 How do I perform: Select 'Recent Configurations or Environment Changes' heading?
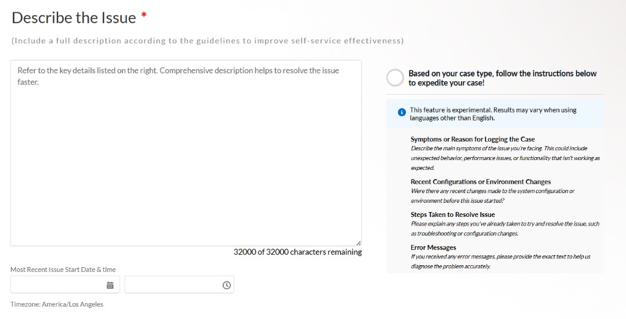click(481, 182)
